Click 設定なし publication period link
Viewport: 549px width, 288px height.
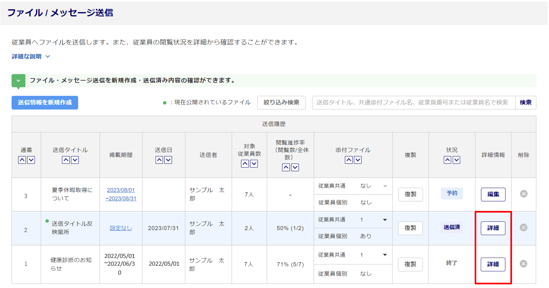coord(121,228)
